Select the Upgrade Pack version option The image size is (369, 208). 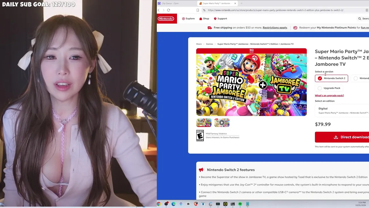coord(329,88)
